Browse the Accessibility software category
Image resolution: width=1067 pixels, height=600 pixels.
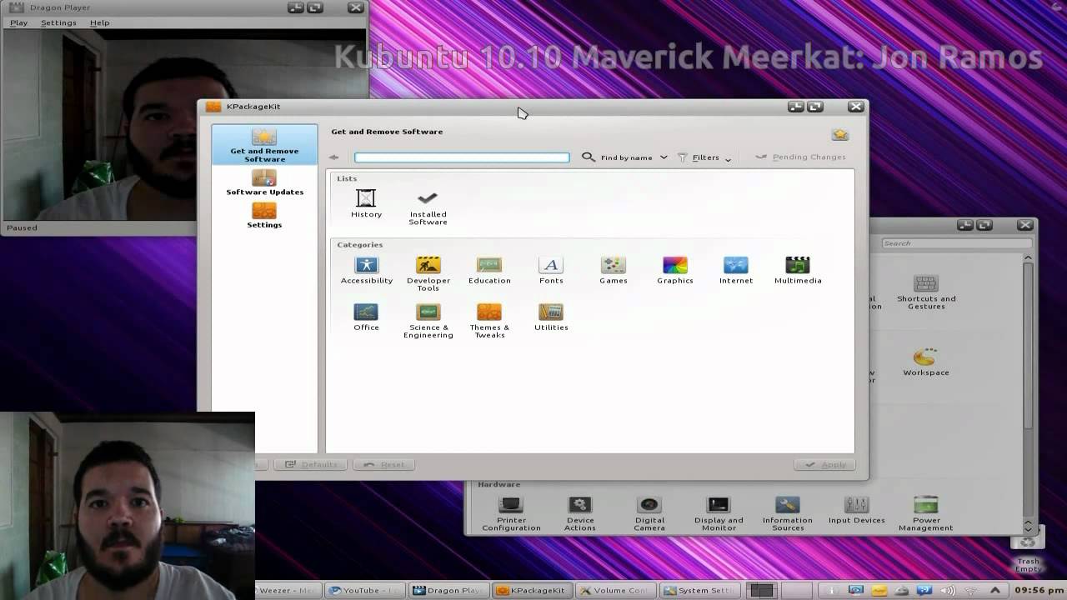click(367, 270)
